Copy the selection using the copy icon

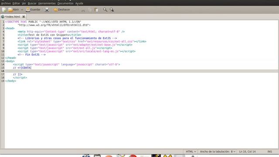[x=90, y=10]
